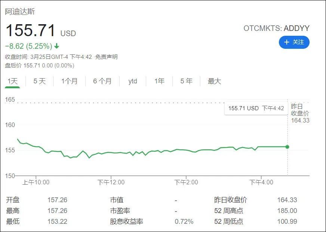This screenshot has width=326, height=232.
Task: Open the ytd chart view
Action: pos(133,81)
